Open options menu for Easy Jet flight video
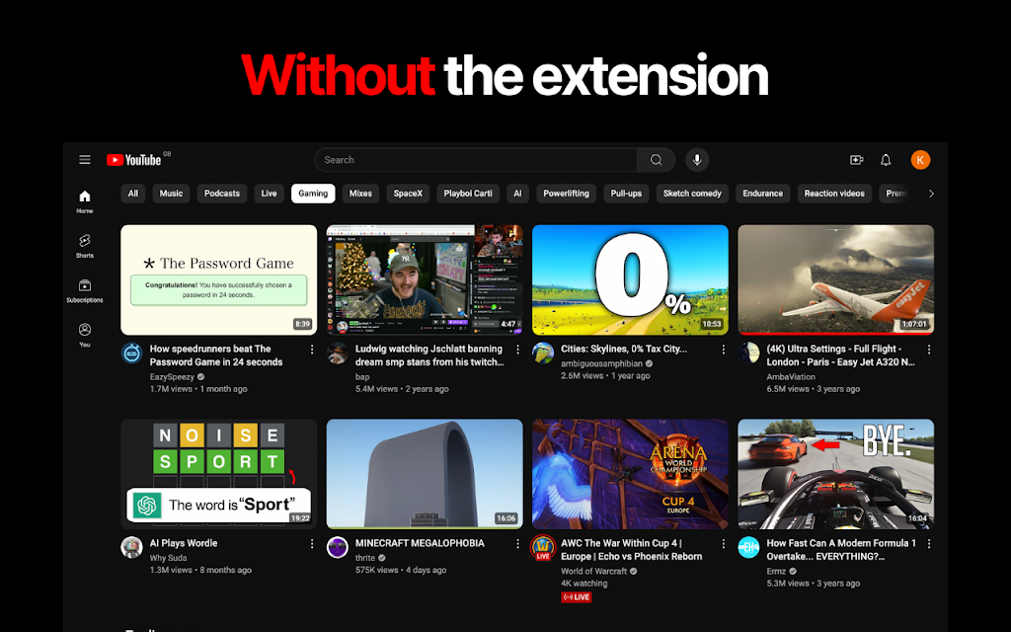 [929, 350]
